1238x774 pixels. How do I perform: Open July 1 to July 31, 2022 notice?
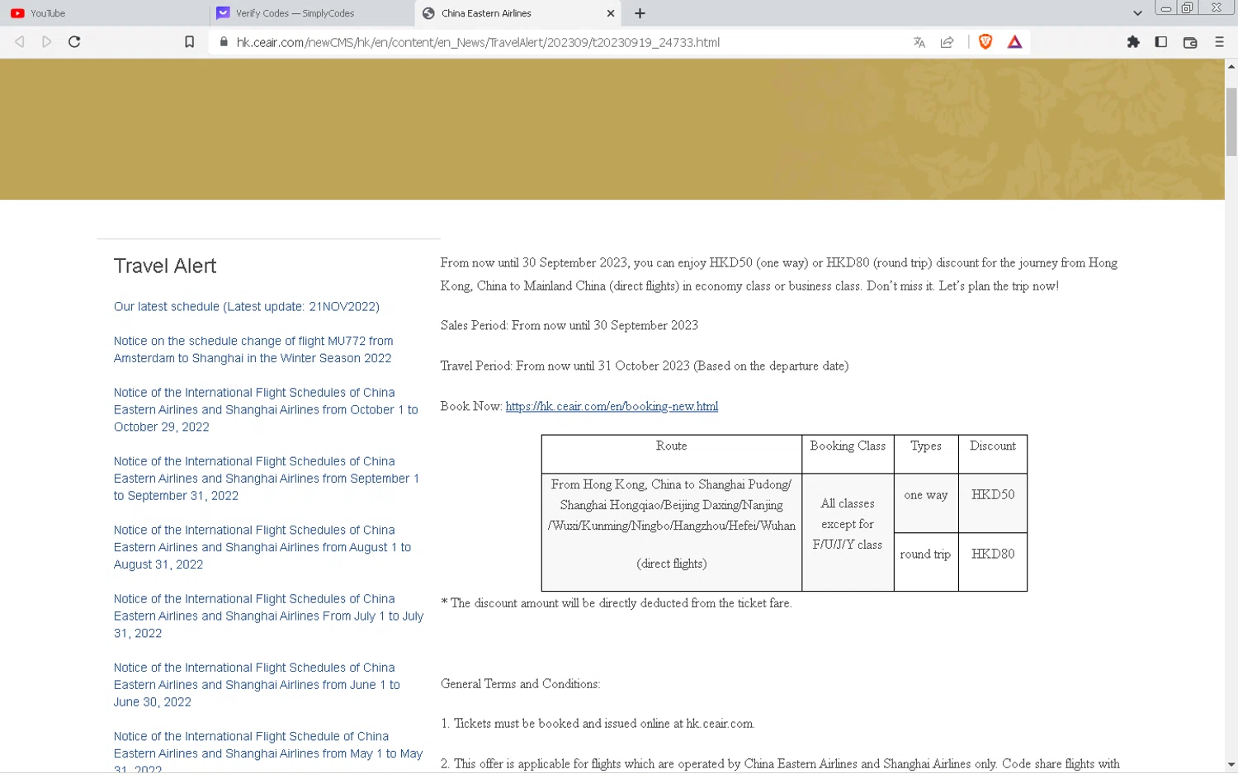coord(269,616)
